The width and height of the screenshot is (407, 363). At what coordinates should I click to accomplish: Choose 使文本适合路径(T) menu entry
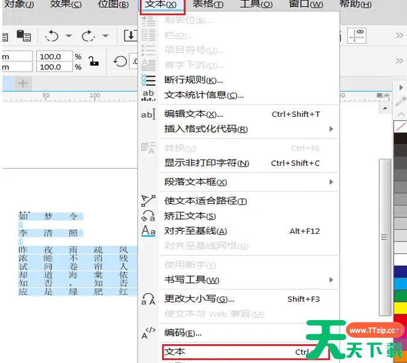pos(239,201)
